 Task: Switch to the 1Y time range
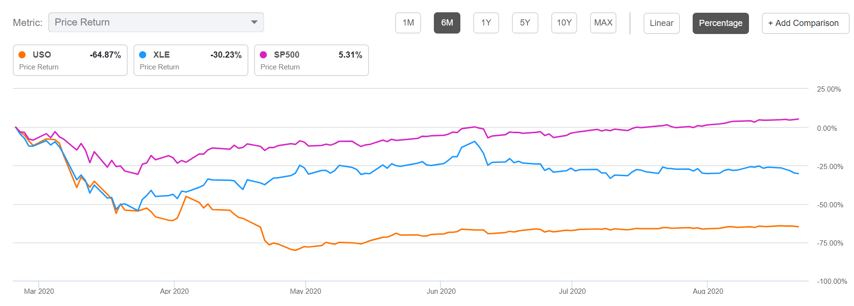coord(486,22)
